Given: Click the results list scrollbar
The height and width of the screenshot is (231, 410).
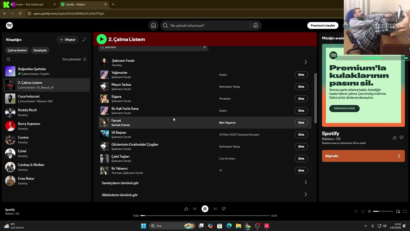Looking at the screenshot, I should 315,98.
